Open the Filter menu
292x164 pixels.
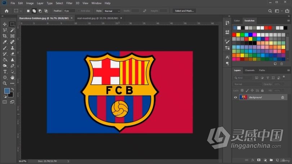click(x=69, y=3)
